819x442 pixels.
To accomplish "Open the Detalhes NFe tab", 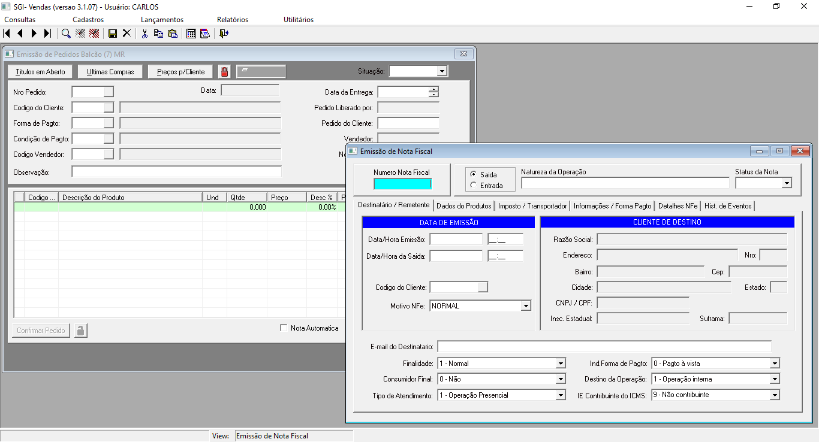I will click(678, 206).
